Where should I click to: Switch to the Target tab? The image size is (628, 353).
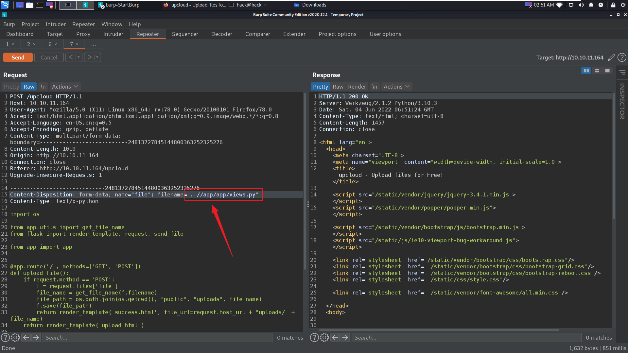click(55, 34)
